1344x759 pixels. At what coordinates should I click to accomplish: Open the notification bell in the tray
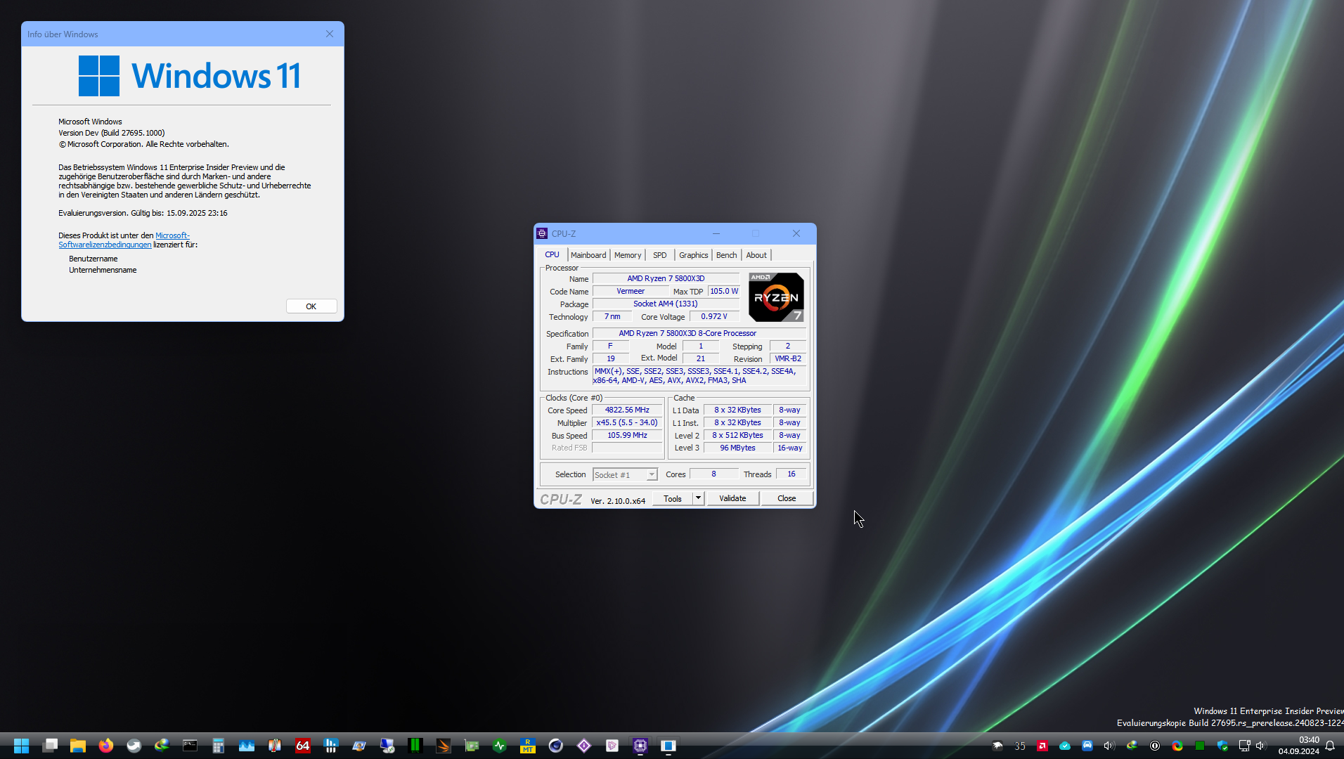point(1330,746)
